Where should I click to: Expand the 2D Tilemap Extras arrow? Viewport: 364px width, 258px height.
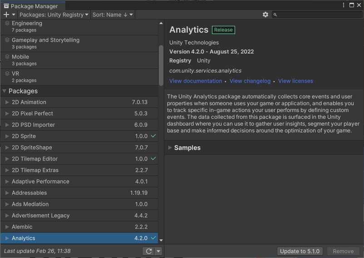point(7,170)
